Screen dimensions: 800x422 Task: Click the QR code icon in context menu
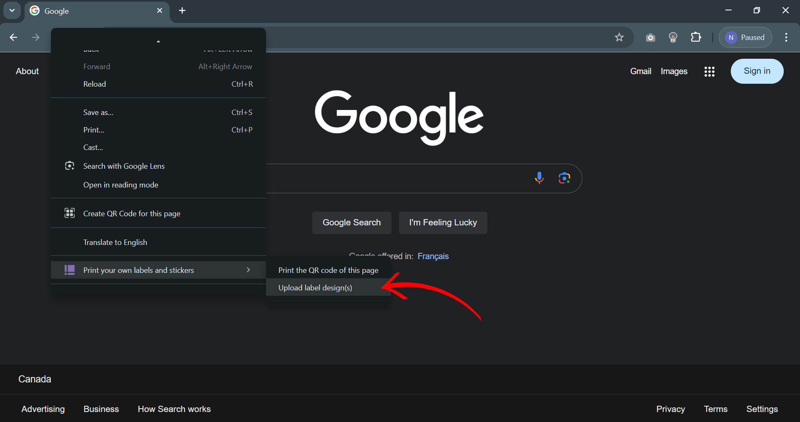(70, 213)
